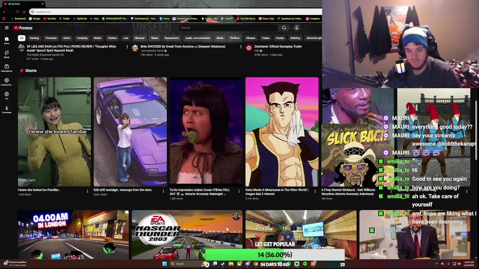Close the YouTube browser tab

point(42,4)
